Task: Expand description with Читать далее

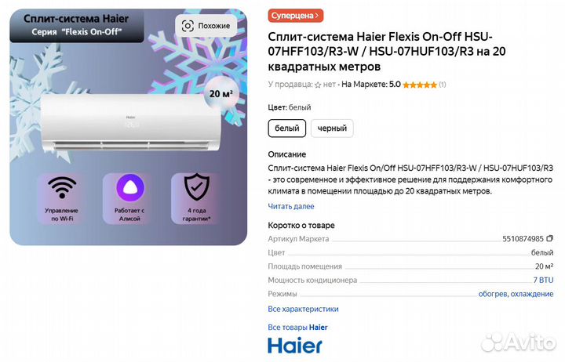Action: [x=291, y=207]
